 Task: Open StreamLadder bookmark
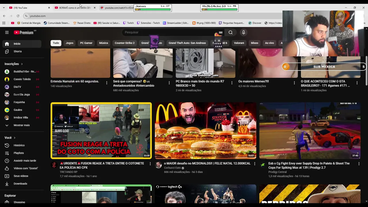[x=176, y=23]
